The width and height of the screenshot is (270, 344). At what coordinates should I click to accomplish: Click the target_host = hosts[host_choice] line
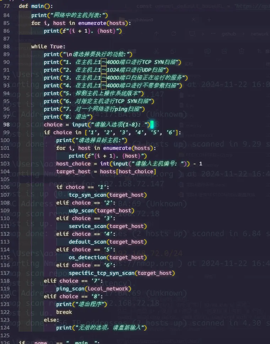106,171
